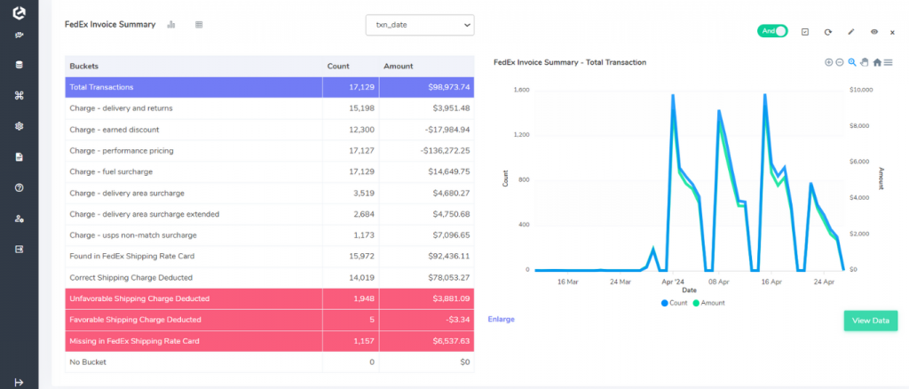The image size is (909, 389).
Task: Click the View Data button
Action: point(871,321)
